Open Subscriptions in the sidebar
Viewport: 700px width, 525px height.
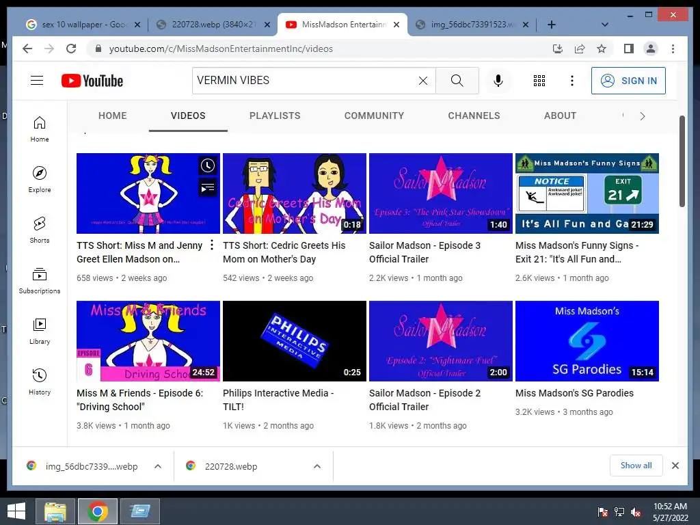pyautogui.click(x=40, y=280)
